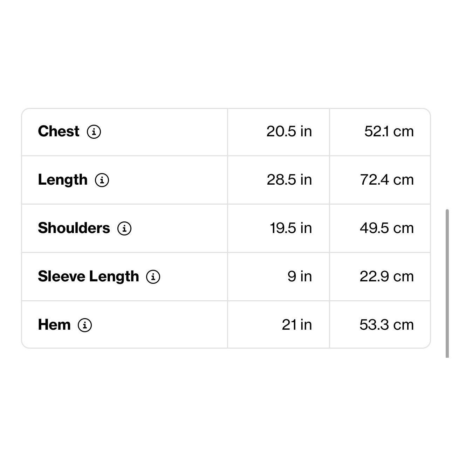Open the Length measurement info icon

(x=102, y=180)
